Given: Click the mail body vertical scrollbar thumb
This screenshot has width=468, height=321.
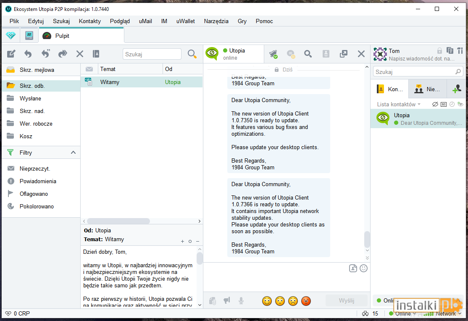Looking at the screenshot, I should coord(200,258).
